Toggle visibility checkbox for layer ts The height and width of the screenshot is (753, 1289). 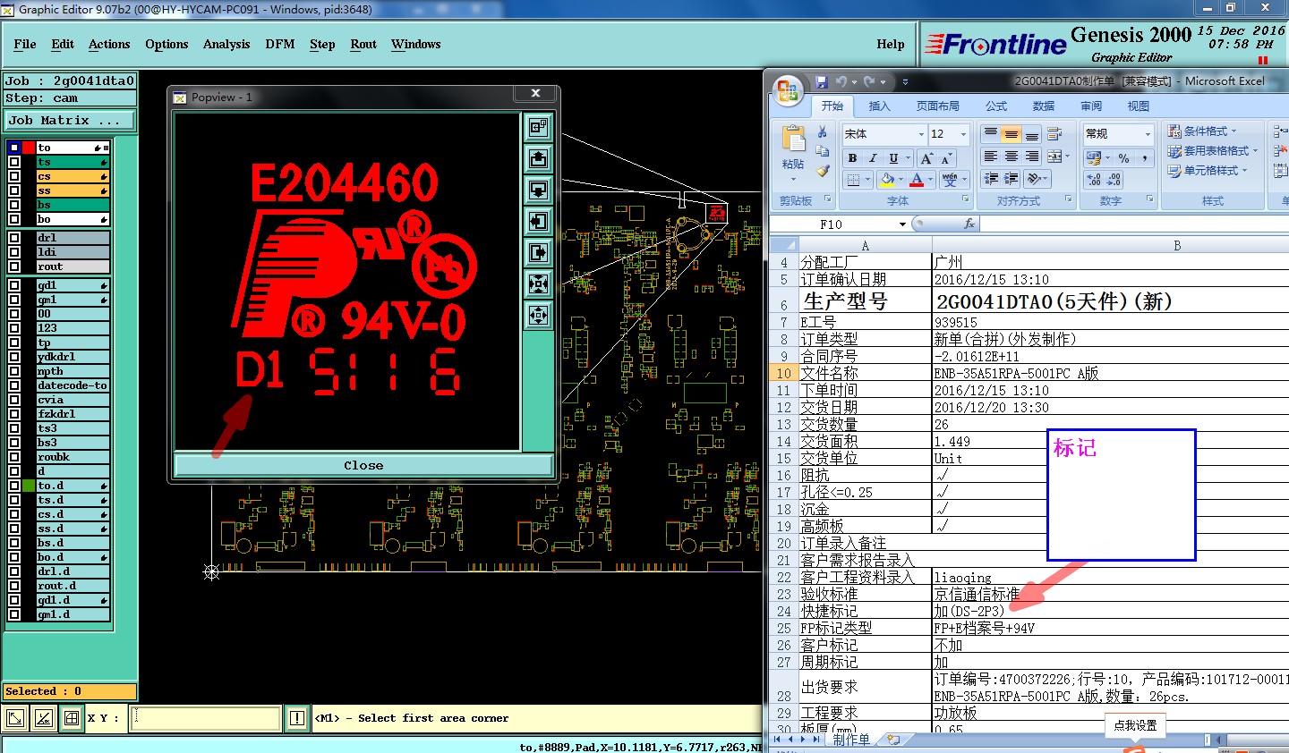(x=14, y=163)
